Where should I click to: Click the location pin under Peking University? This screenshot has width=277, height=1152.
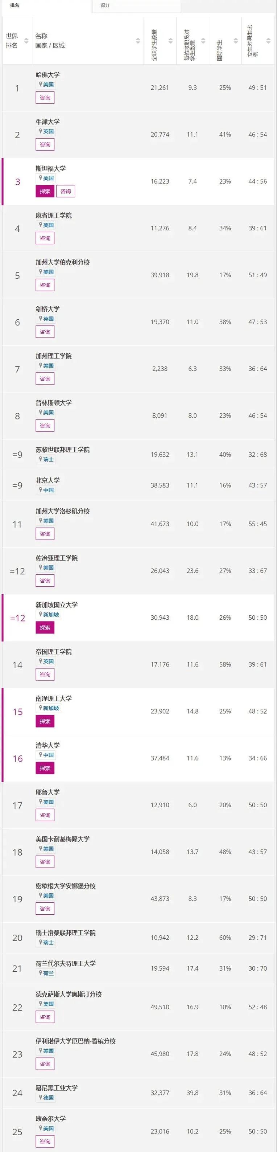pyautogui.click(x=40, y=490)
